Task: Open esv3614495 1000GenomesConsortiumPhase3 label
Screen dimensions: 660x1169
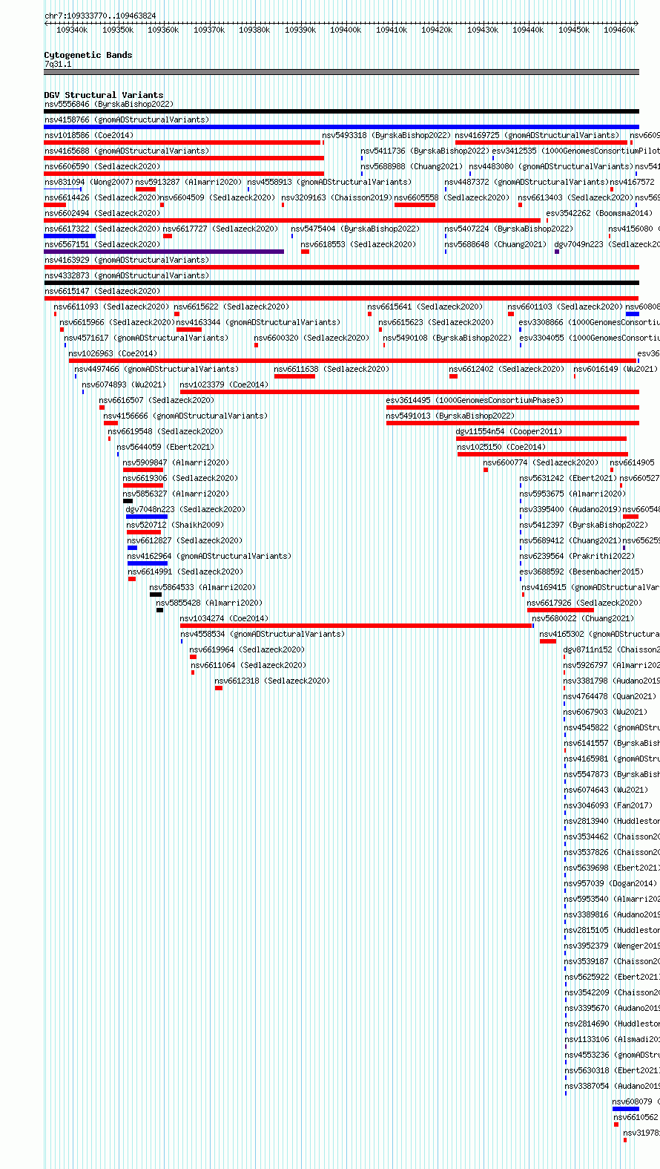Action: coord(475,400)
